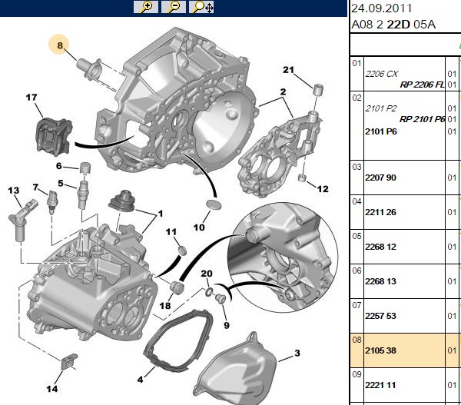Click the zoom out magnifier icon
Image resolution: width=461 pixels, height=405 pixels.
[174, 7]
